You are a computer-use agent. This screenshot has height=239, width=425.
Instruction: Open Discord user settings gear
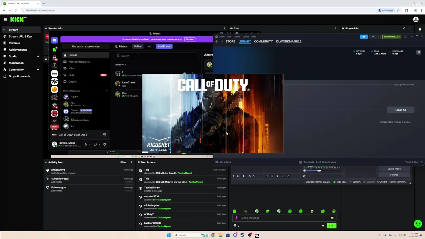pos(105,144)
